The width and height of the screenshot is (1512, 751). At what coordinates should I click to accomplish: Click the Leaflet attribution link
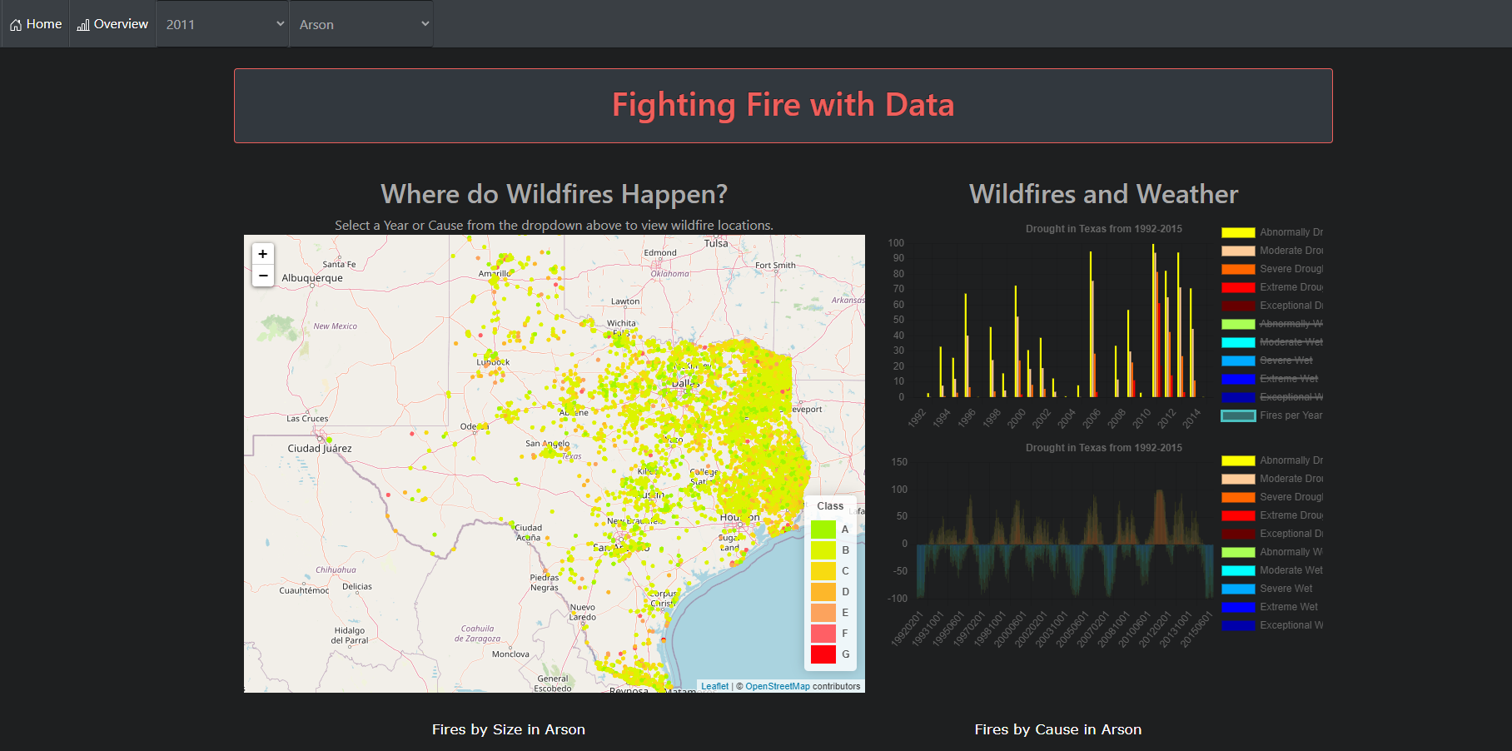click(x=714, y=686)
